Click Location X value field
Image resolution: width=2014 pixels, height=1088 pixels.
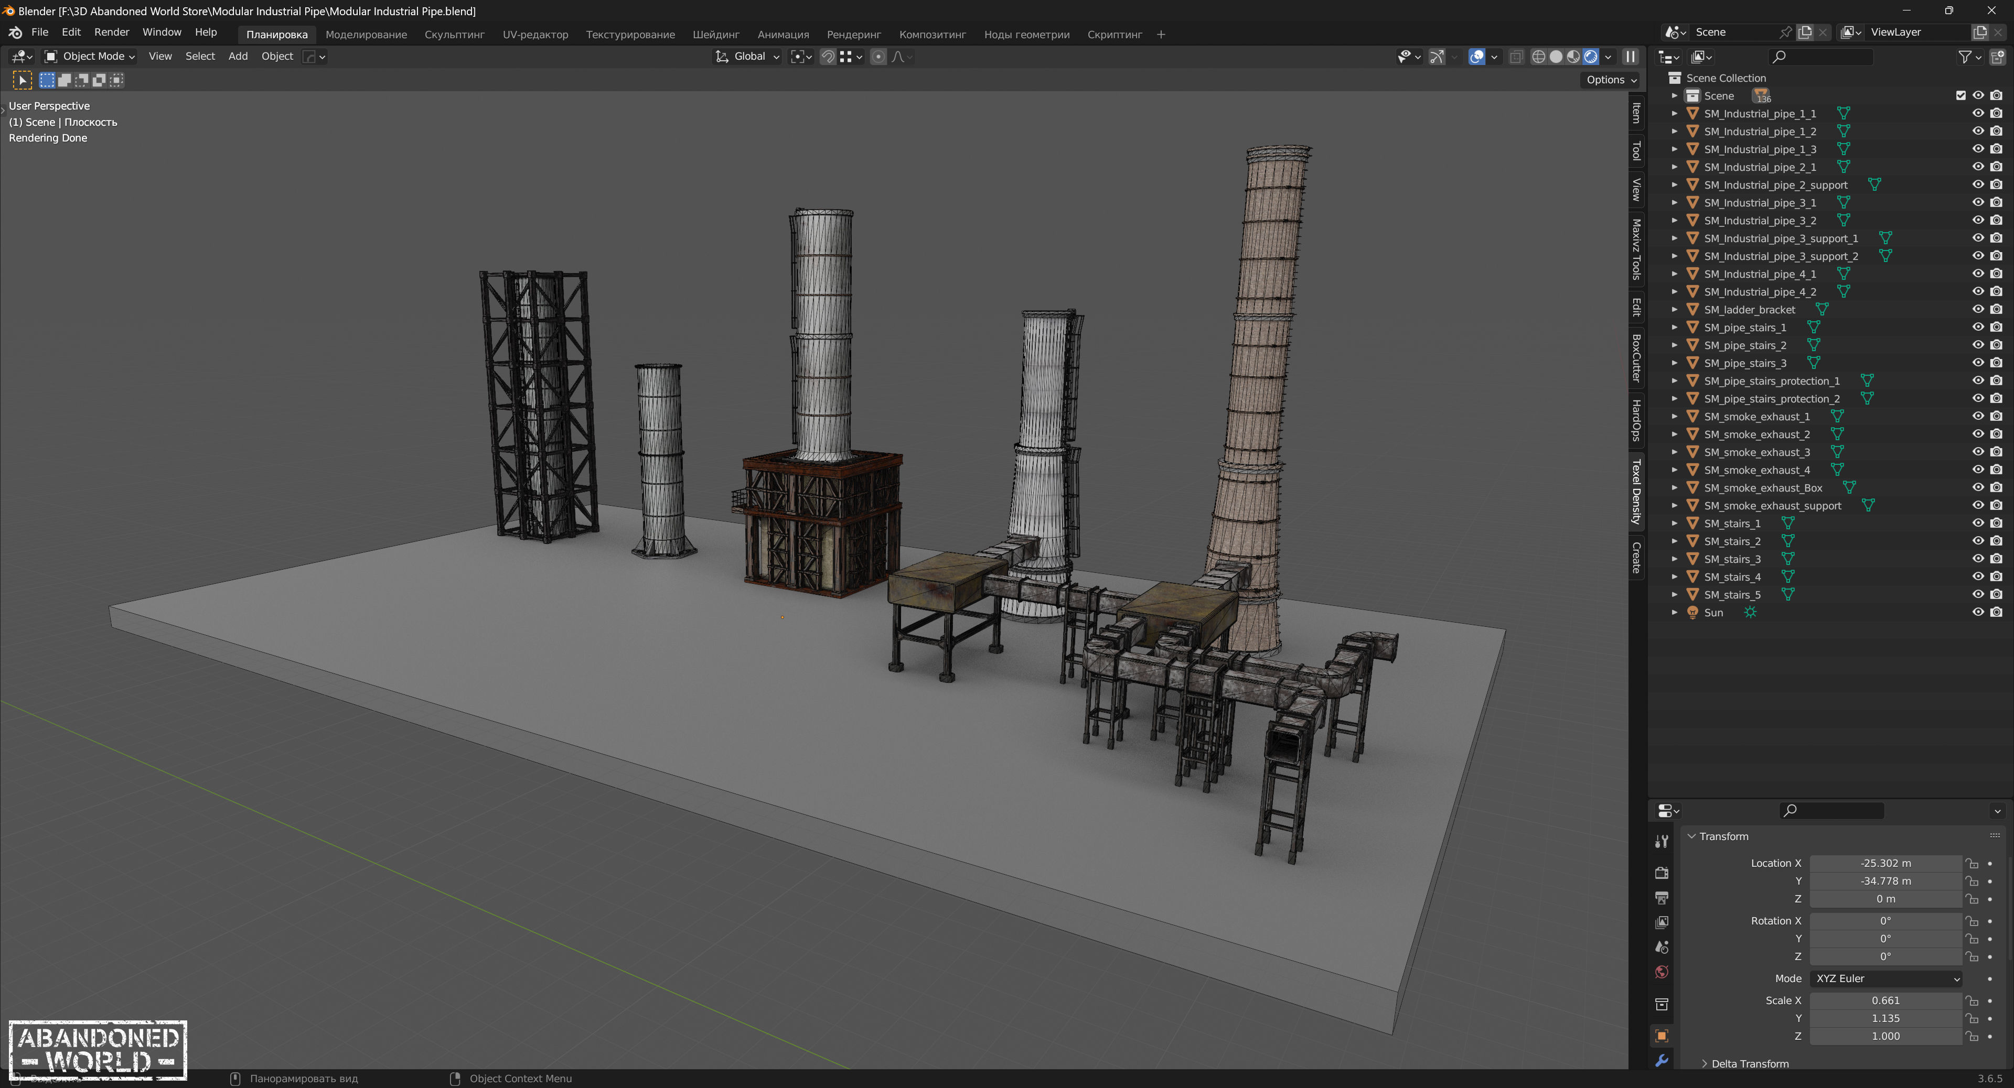click(x=1886, y=863)
